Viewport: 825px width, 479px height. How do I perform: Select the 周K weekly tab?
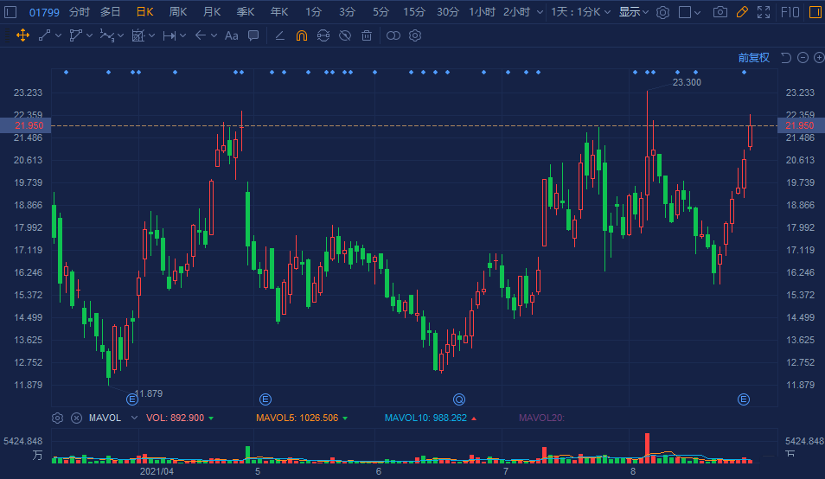point(178,12)
